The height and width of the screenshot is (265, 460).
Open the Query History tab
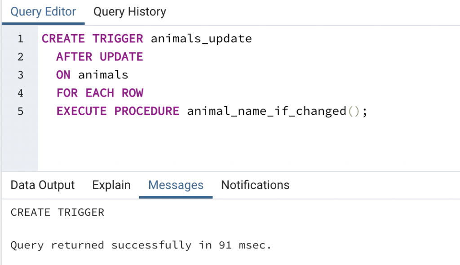[129, 12]
